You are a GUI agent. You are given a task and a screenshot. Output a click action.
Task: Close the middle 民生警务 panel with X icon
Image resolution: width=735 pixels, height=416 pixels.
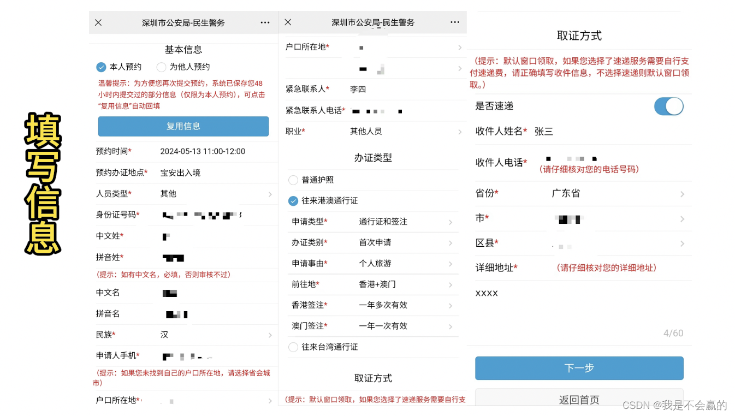click(x=288, y=22)
